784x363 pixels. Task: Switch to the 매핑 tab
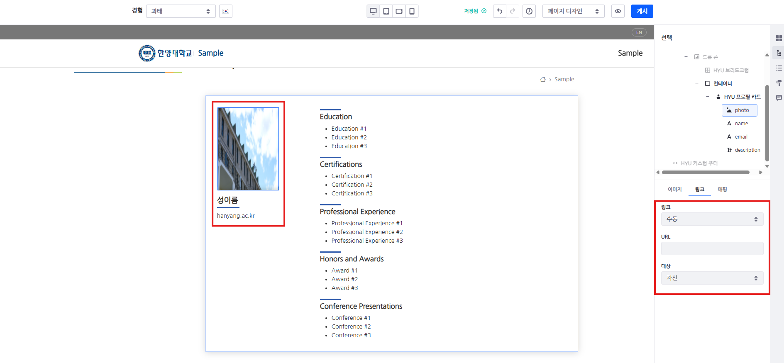722,189
